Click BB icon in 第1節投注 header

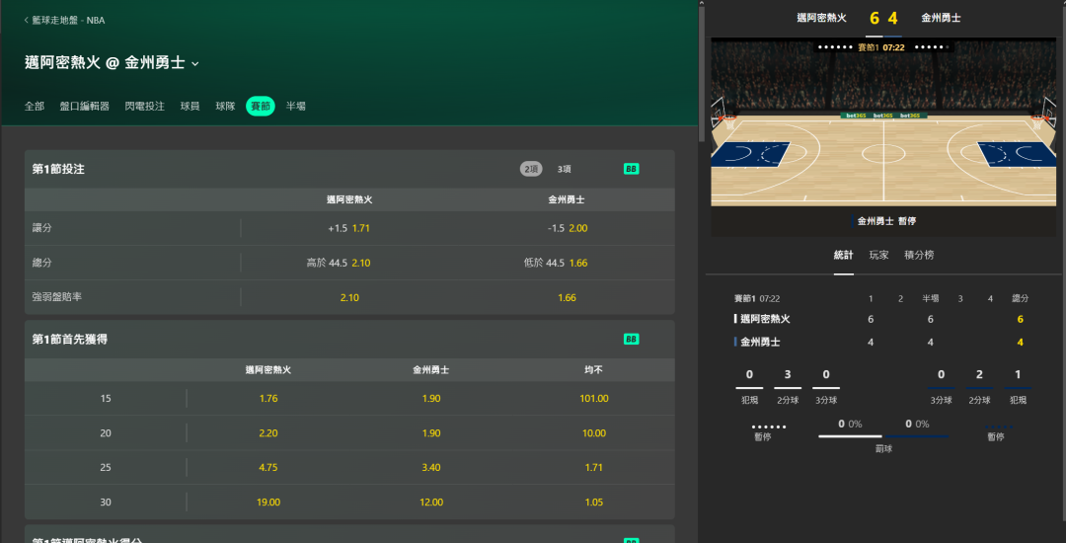pyautogui.click(x=631, y=169)
